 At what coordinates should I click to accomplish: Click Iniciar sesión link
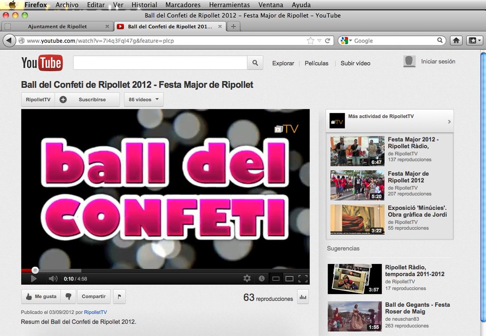[x=438, y=62]
